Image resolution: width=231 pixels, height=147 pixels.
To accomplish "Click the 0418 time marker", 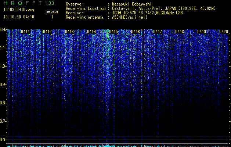I will point(180,32).
